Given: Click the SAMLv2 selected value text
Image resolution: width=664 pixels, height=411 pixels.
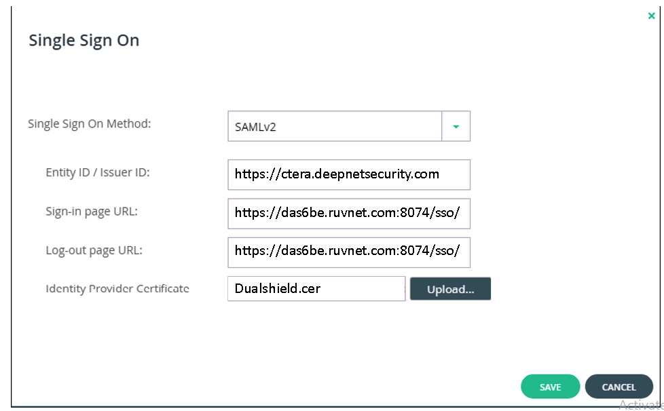Looking at the screenshot, I should (x=255, y=127).
